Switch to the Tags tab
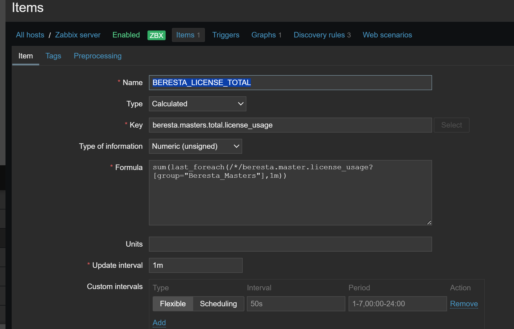This screenshot has height=329, width=514. [x=53, y=56]
